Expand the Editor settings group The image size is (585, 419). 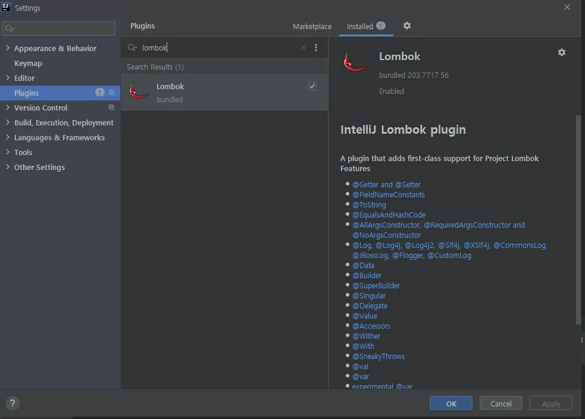8,77
